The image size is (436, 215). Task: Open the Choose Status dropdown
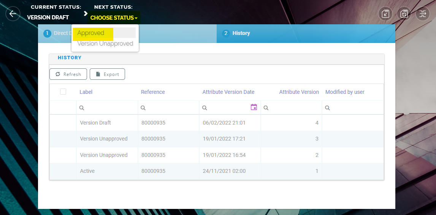(114, 18)
